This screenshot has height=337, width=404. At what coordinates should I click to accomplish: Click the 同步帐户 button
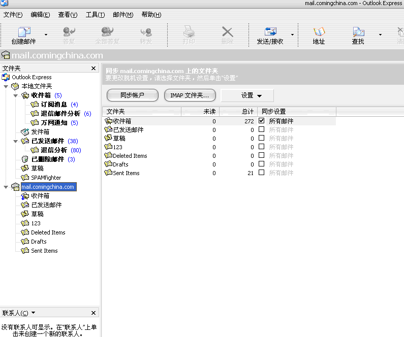[x=133, y=95]
